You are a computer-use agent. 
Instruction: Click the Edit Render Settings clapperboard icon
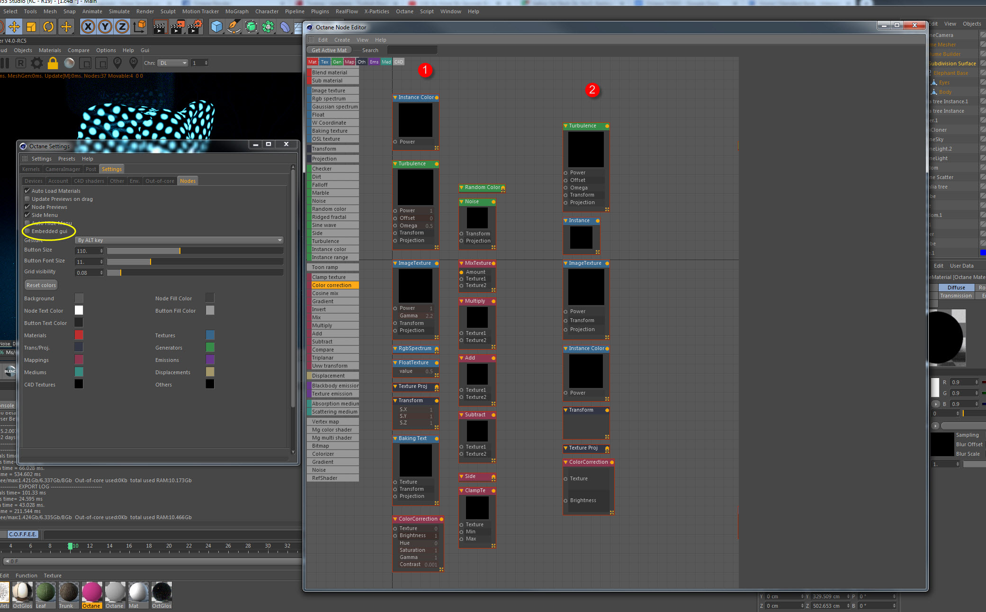click(x=195, y=27)
